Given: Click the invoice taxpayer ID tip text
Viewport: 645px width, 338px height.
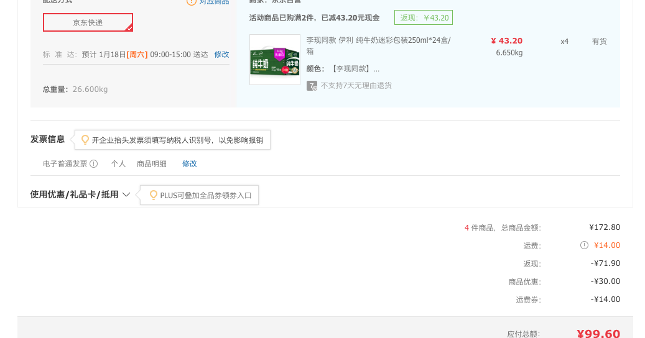Looking at the screenshot, I should [177, 140].
